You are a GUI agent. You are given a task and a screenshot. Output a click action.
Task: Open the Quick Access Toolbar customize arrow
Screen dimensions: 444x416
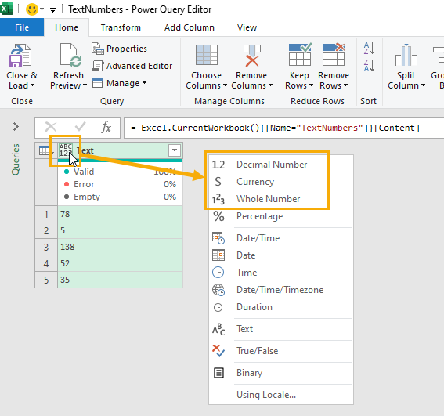click(52, 10)
